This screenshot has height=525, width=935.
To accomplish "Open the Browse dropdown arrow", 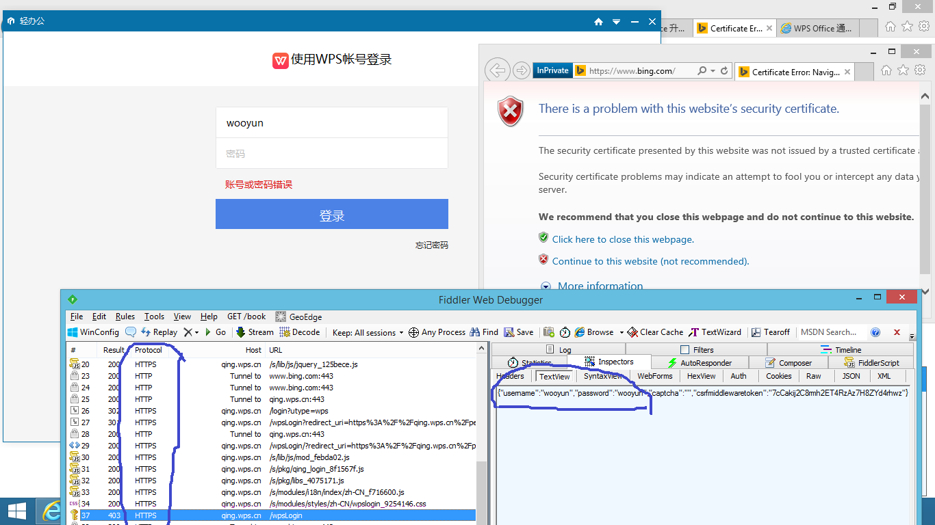I will pyautogui.click(x=622, y=332).
